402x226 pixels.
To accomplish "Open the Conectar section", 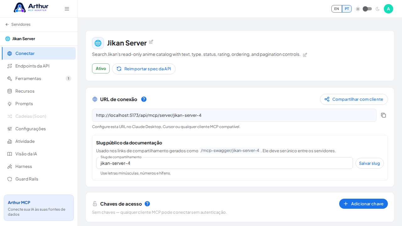I will click(x=39, y=53).
